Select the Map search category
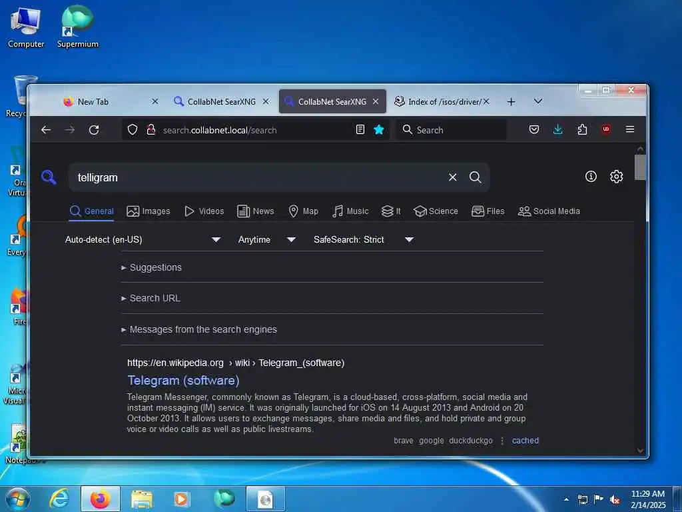Screen dimensions: 682x512 click(x=304, y=211)
